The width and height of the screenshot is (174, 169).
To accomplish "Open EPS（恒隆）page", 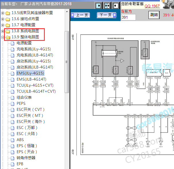I will pos(27,146).
